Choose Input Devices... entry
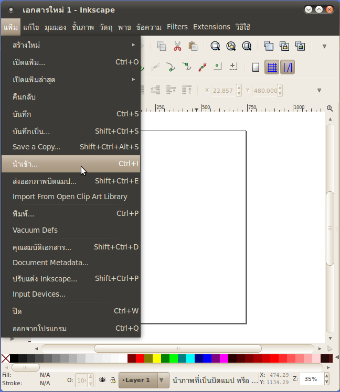 coord(71,294)
